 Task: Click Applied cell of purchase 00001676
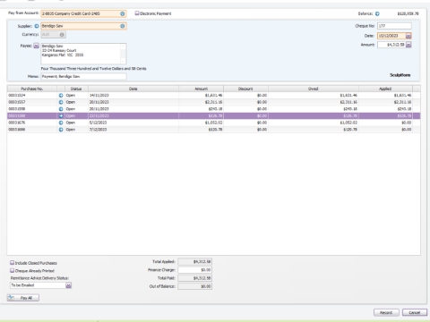[x=385, y=123]
